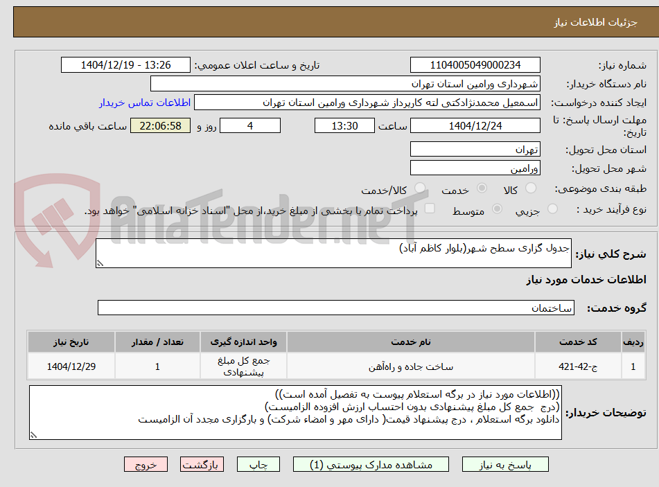659x487 pixels.
Task: Click the تاریخ نیاز column header
Action: pos(71,342)
